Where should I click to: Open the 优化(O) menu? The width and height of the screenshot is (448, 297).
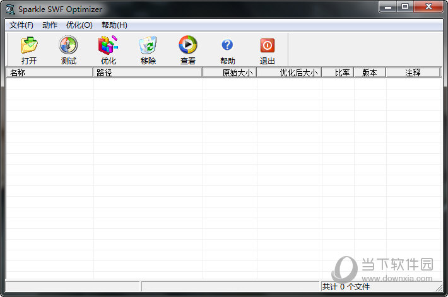click(x=79, y=25)
